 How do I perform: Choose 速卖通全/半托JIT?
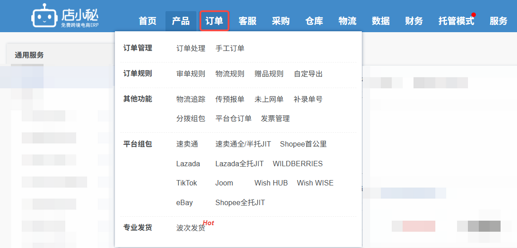pos(243,144)
